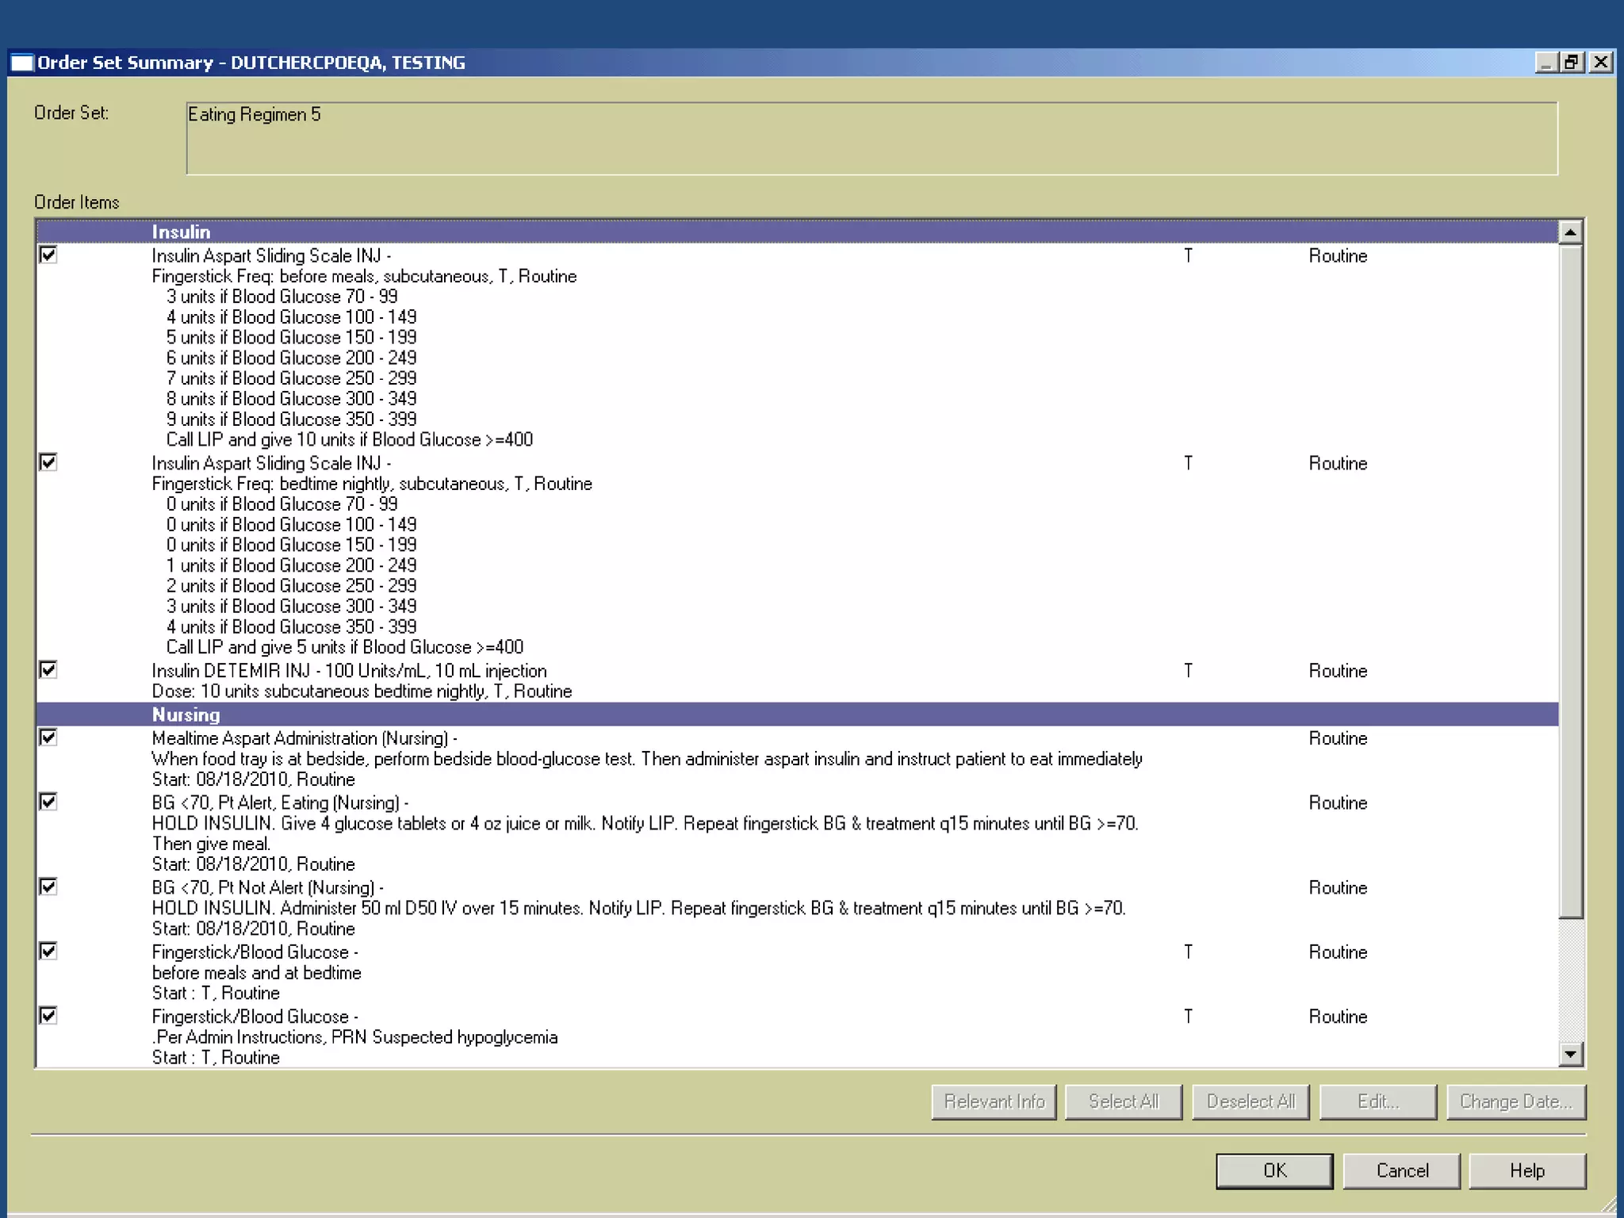Close the Order Set Summary window
Image resolution: width=1624 pixels, height=1218 pixels.
pos(1600,62)
